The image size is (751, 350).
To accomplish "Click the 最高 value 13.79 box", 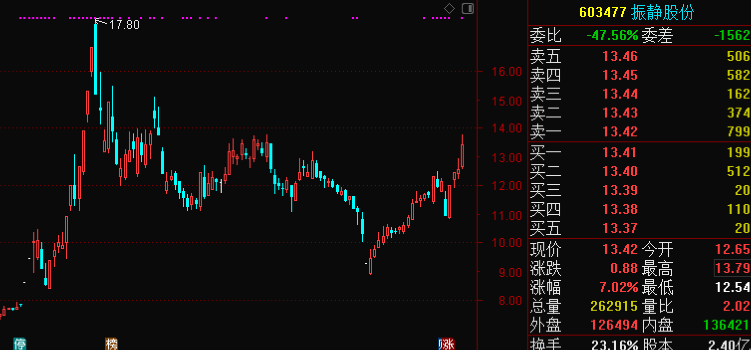I will 732,268.
